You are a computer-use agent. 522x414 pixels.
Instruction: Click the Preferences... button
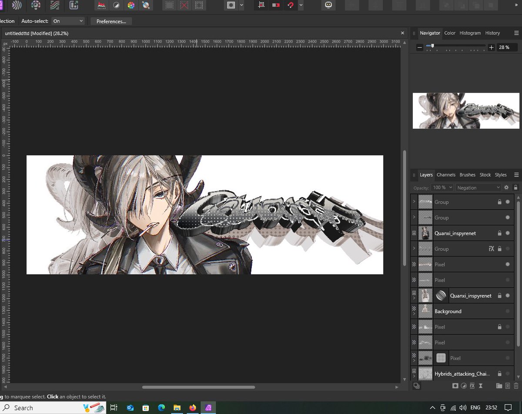tap(111, 21)
